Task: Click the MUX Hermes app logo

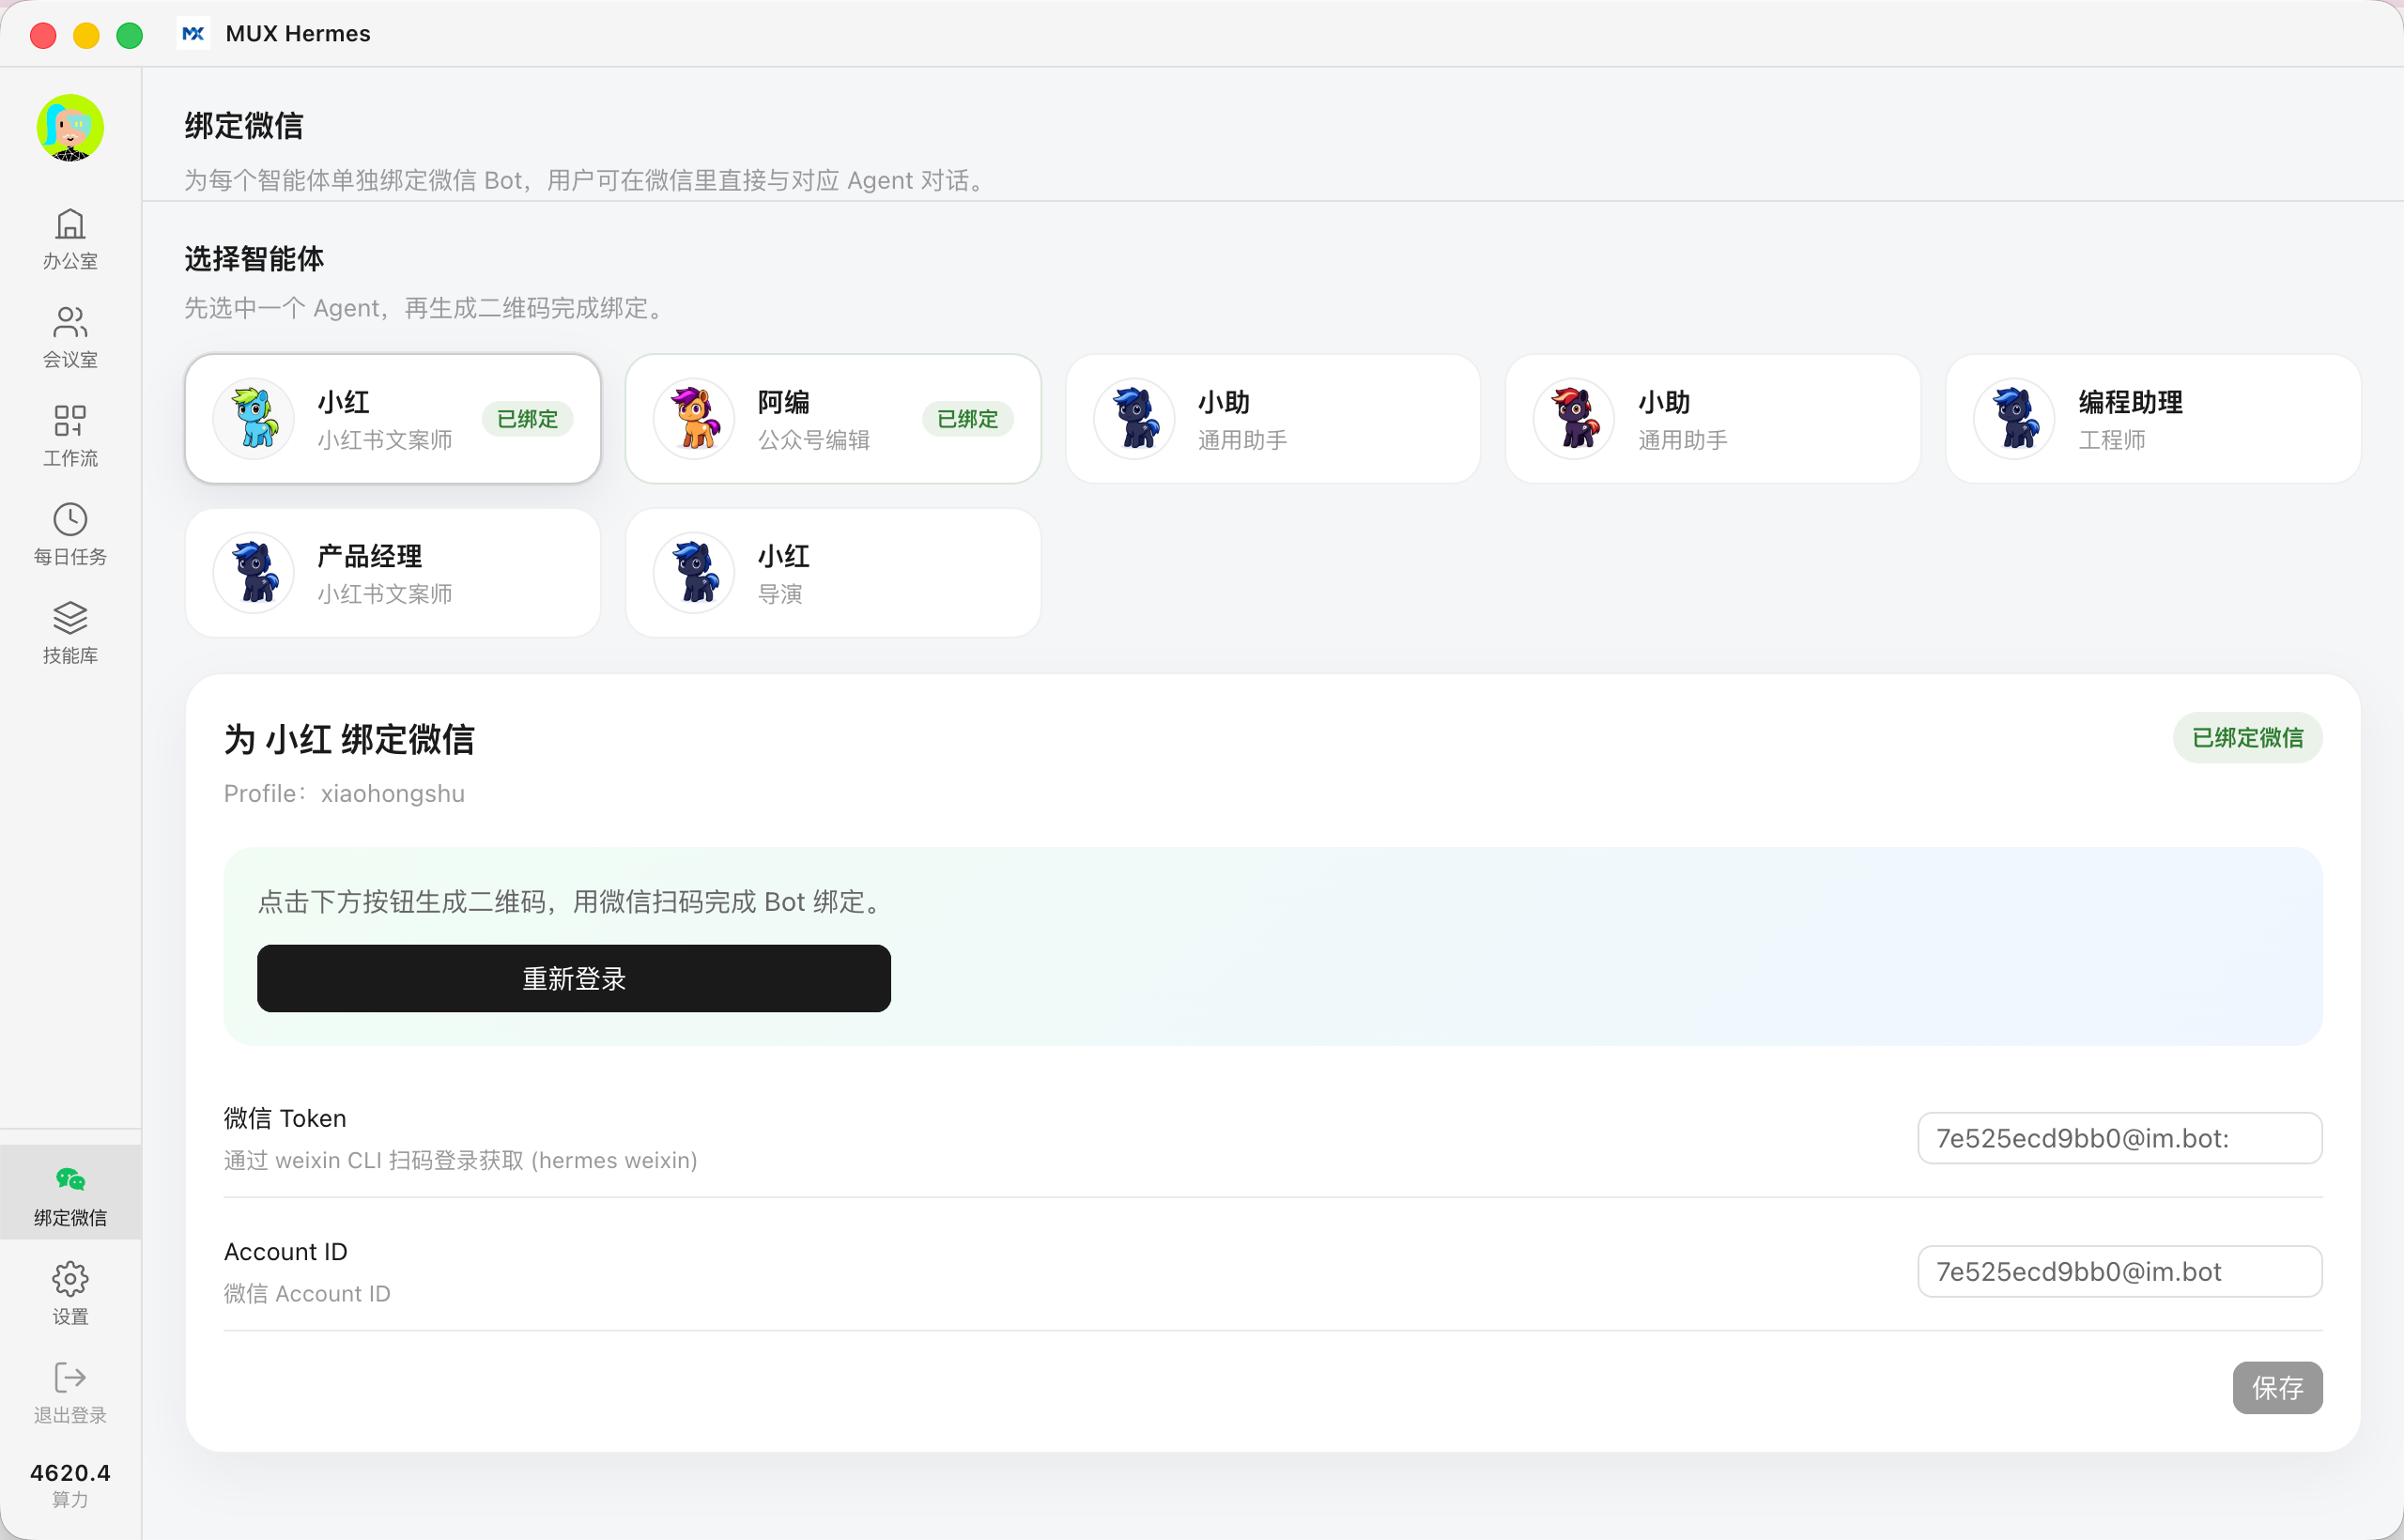Action: pos(193,33)
